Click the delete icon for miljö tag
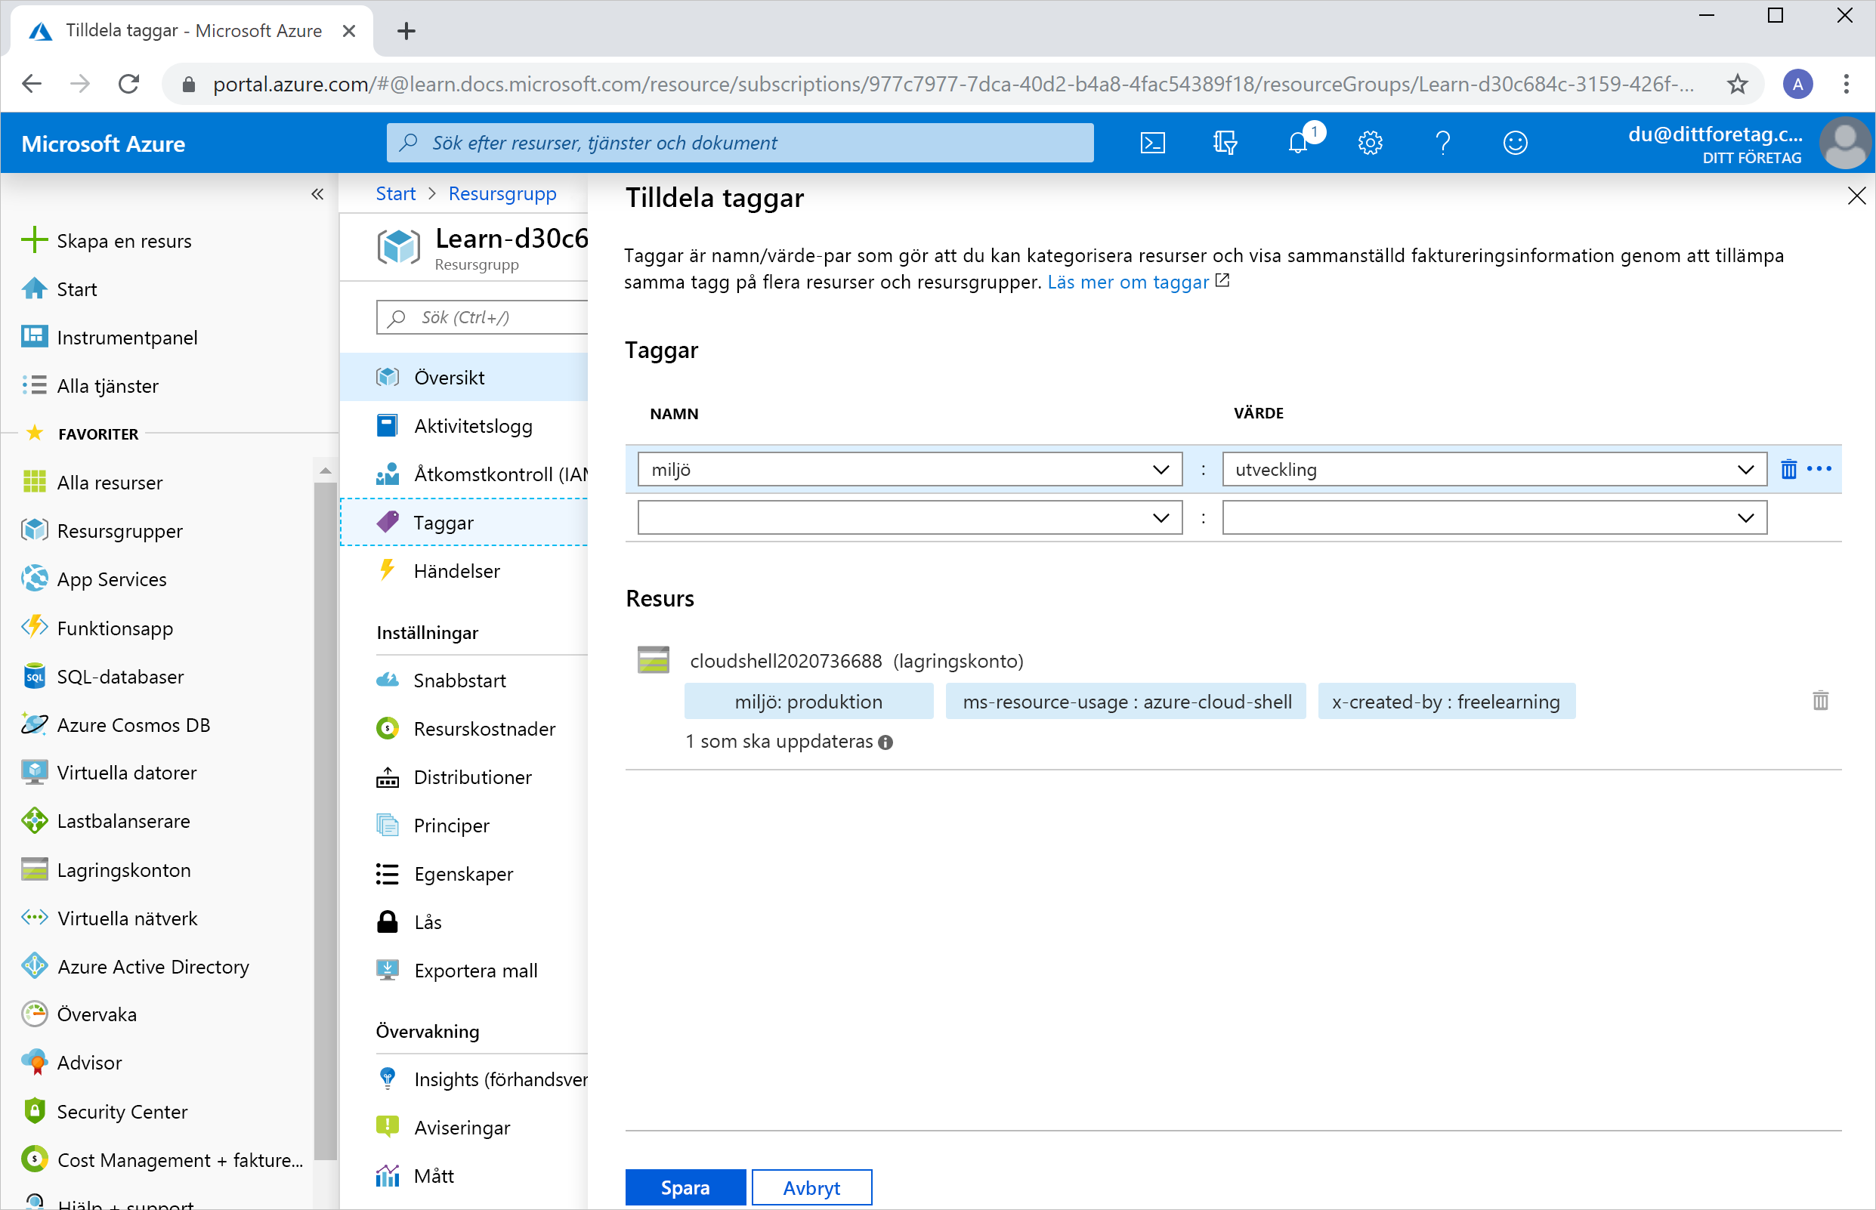The width and height of the screenshot is (1876, 1210). click(1788, 469)
